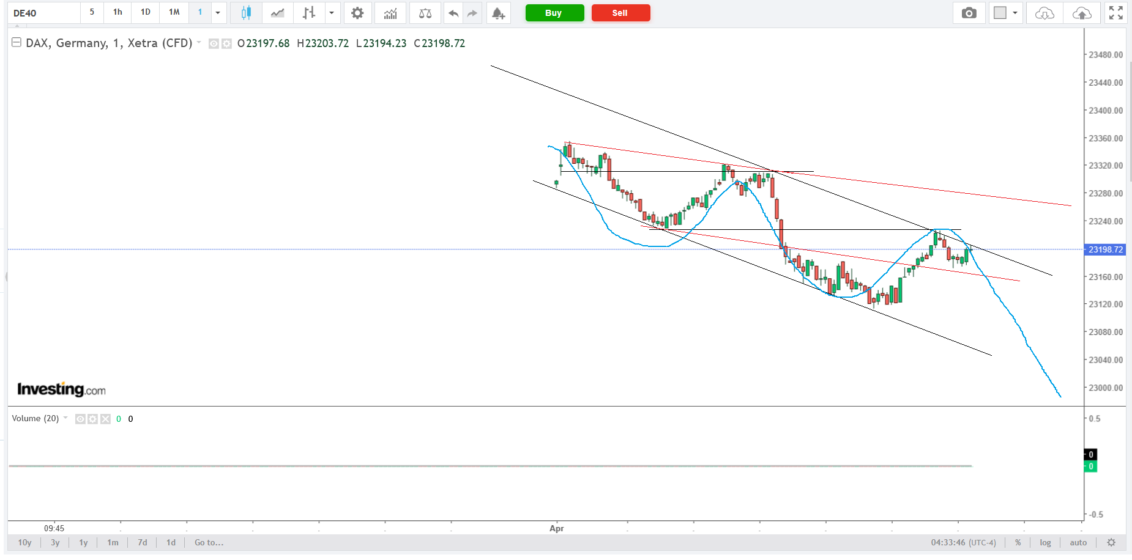Select the 7d range at the bottom
Screen dimensions: 1132x560
pos(143,542)
